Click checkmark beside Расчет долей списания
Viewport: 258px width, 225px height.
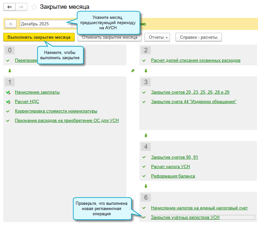coord(144,60)
